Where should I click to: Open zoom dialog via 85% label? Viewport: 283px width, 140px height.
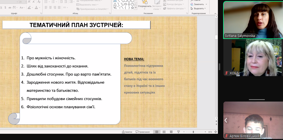point(210,132)
